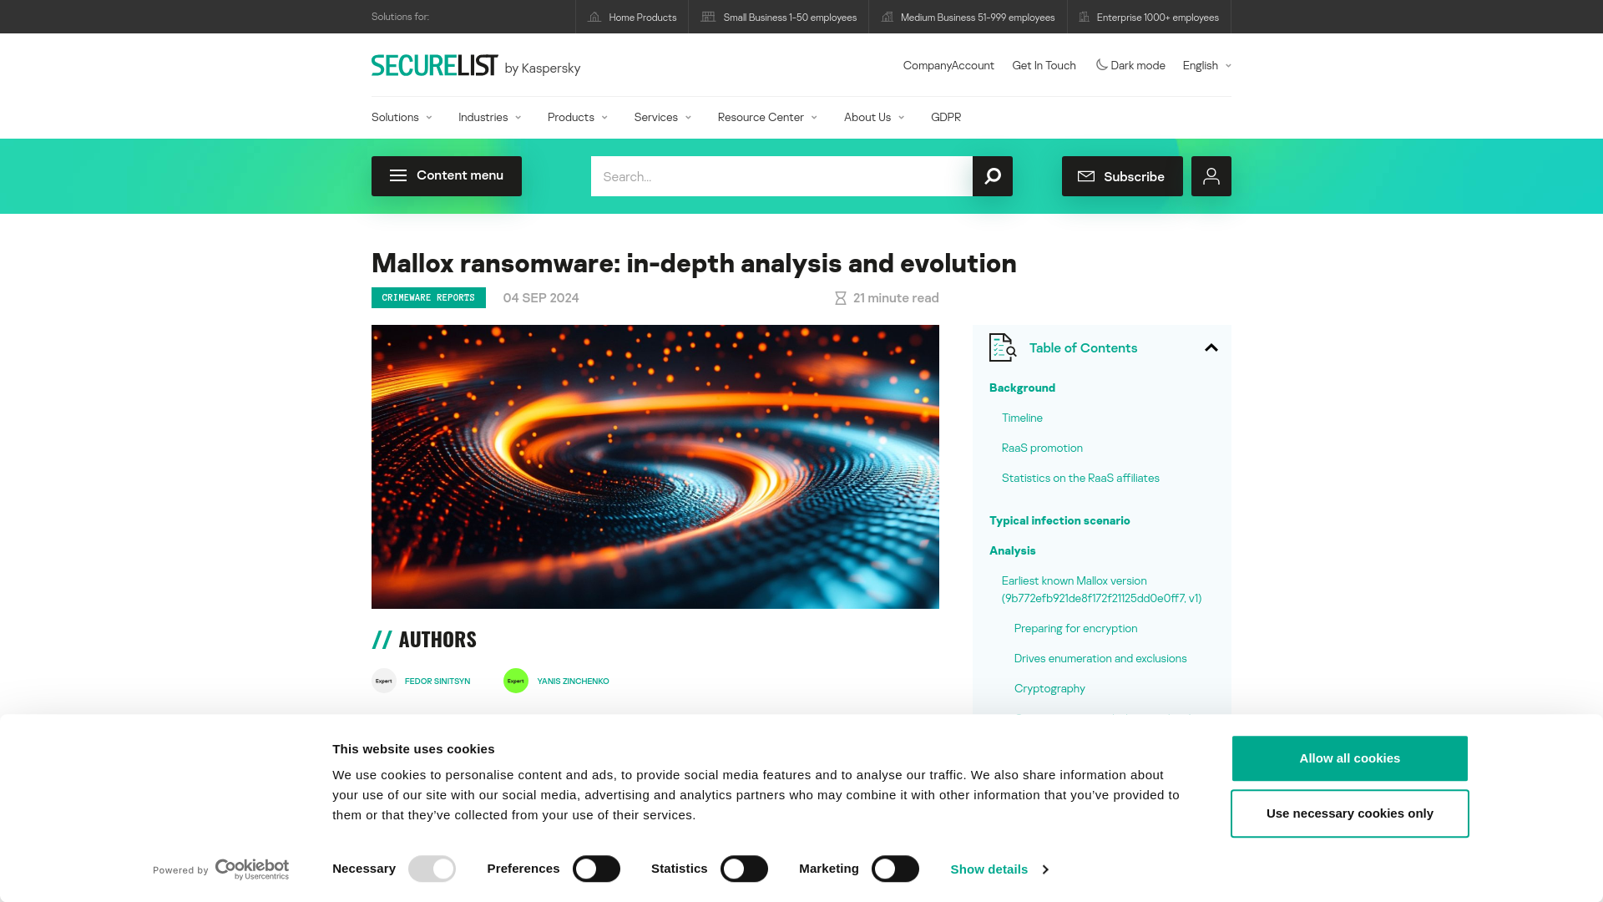This screenshot has height=902, width=1603.
Task: Click the Subscribe envelope icon
Action: tap(1085, 176)
